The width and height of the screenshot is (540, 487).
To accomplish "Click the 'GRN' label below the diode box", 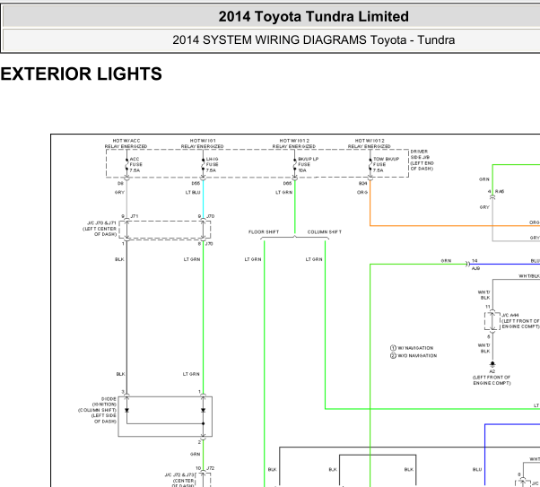I will 195,455.
